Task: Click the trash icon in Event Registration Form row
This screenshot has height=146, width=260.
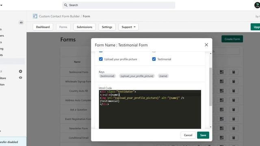Action: pyautogui.click(x=234, y=119)
